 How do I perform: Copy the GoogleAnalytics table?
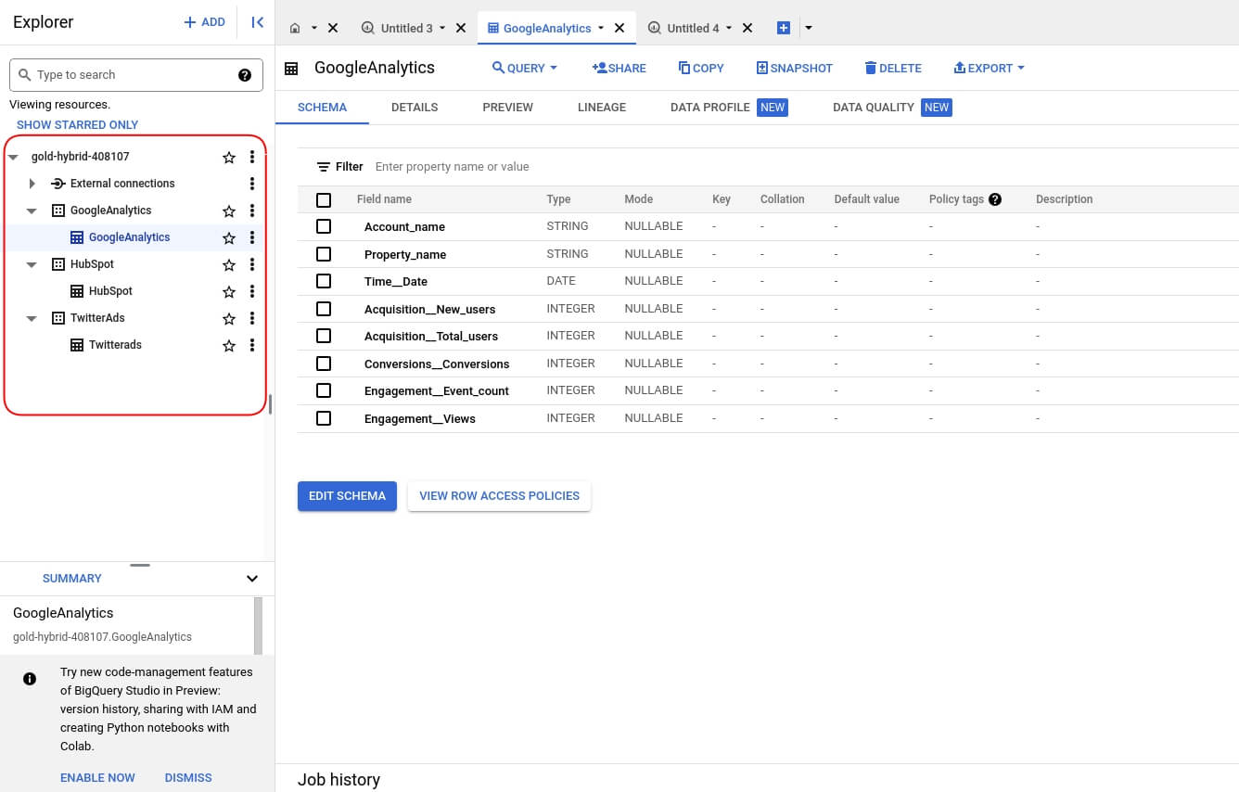(701, 68)
